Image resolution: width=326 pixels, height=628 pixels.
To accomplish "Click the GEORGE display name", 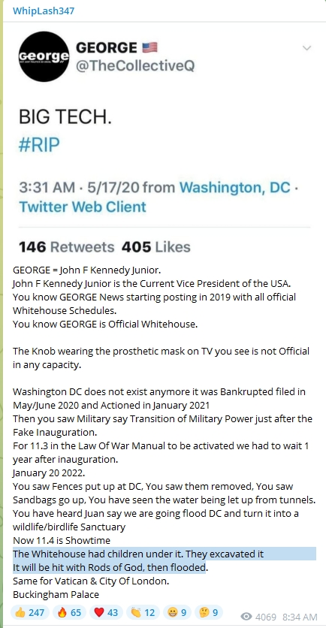I will [106, 48].
